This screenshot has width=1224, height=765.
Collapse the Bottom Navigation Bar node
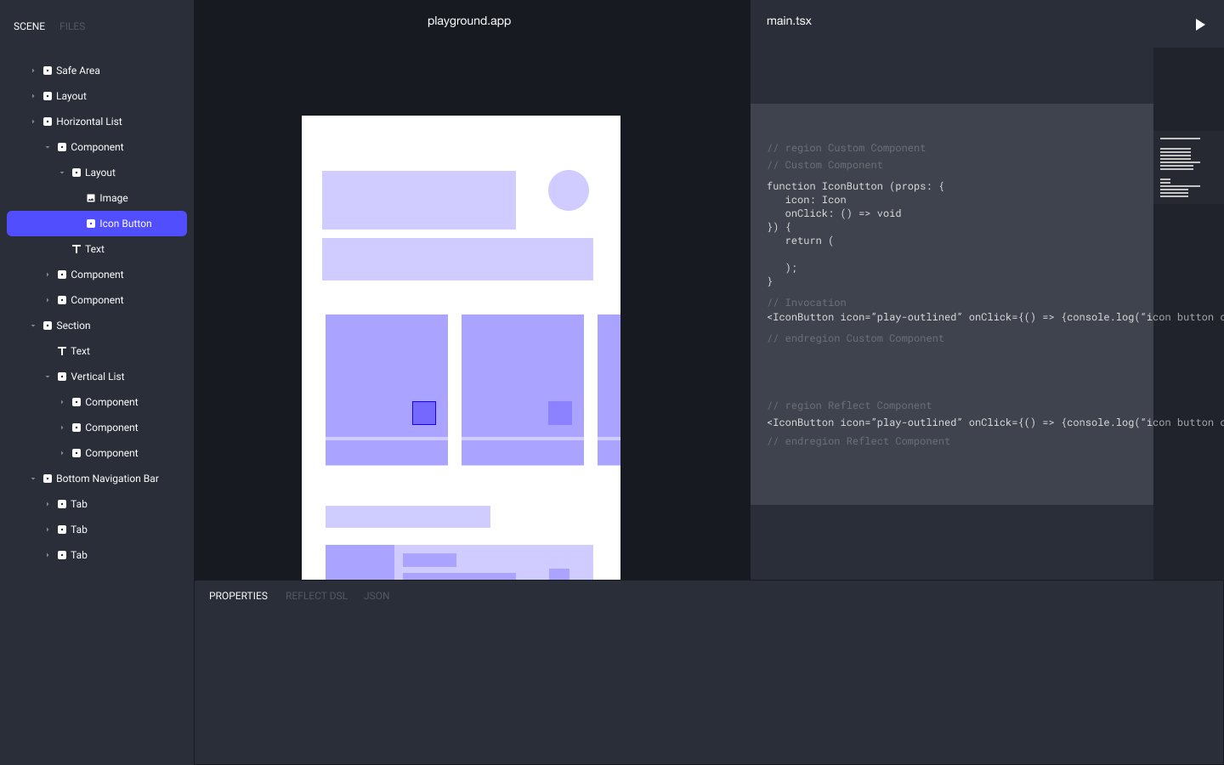click(x=33, y=479)
